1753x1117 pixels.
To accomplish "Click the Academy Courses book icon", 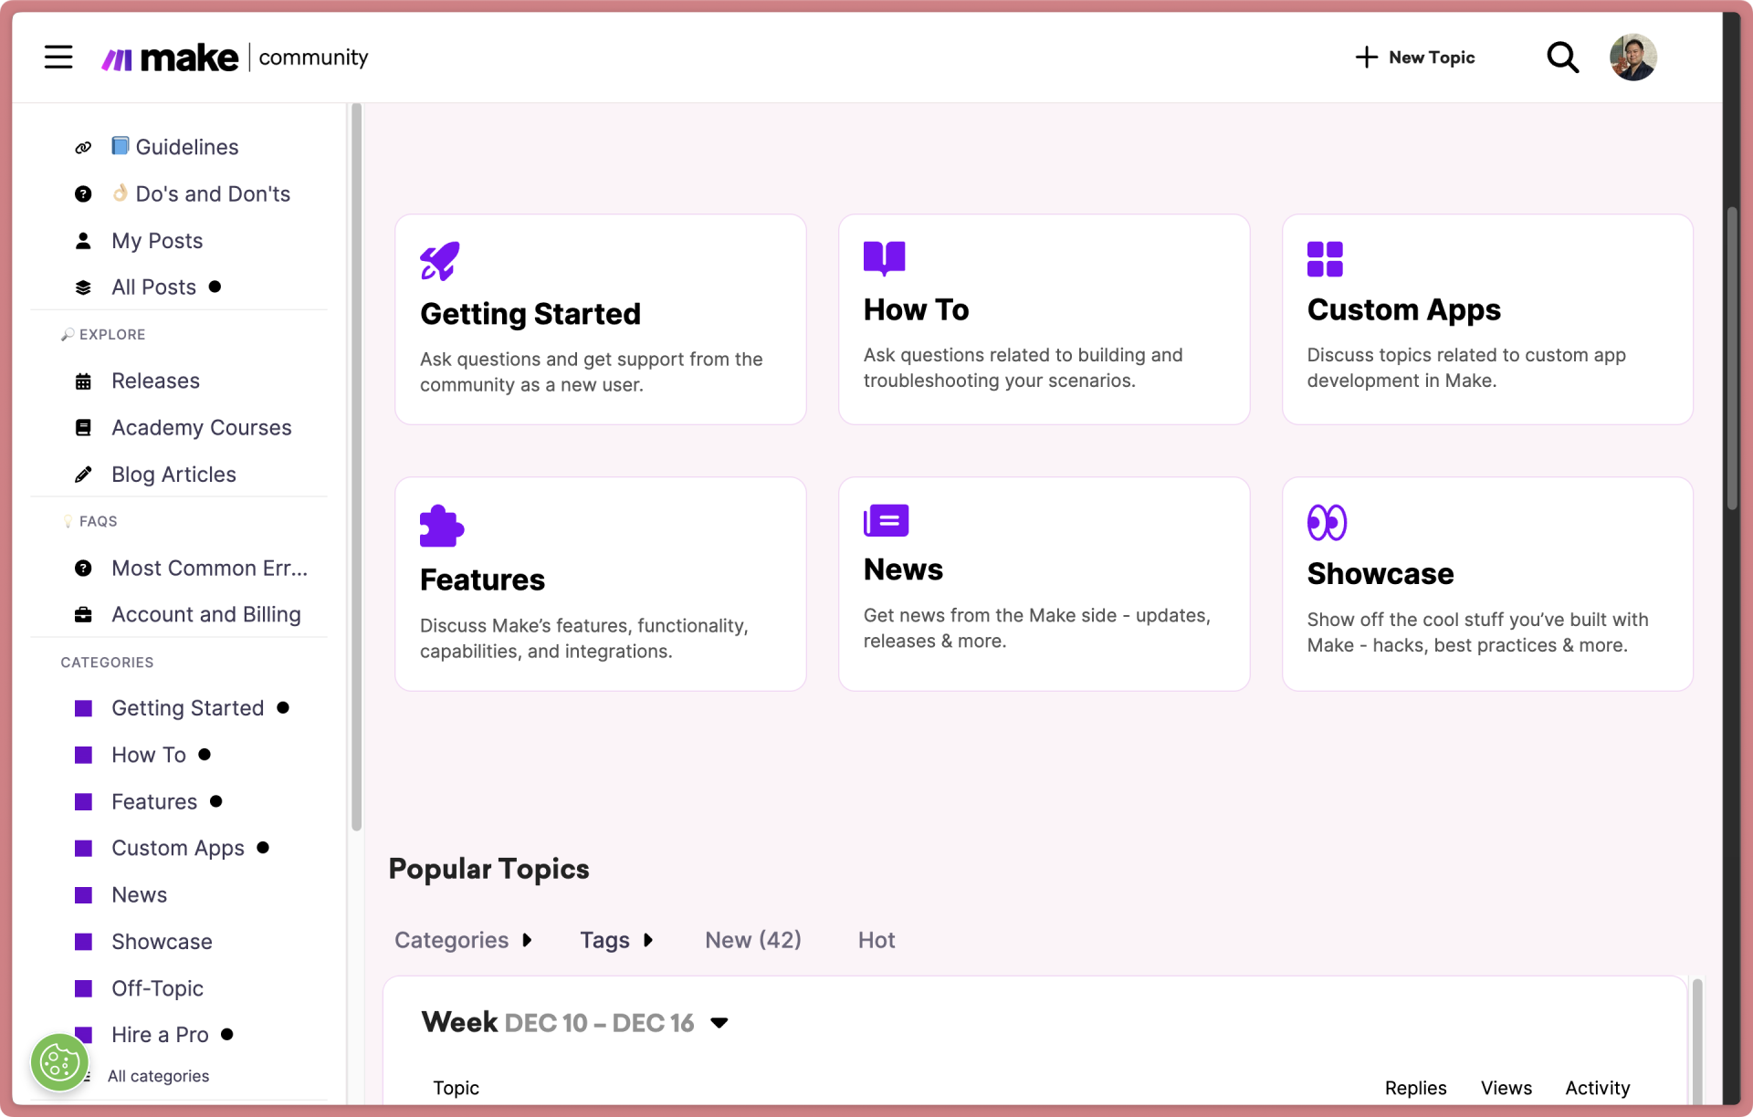I will [83, 427].
